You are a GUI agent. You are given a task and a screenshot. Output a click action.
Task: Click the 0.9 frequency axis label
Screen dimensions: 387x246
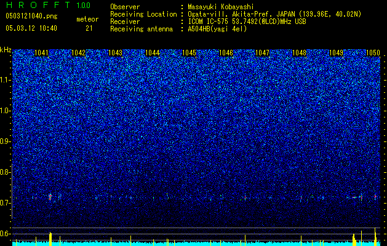point(6,141)
